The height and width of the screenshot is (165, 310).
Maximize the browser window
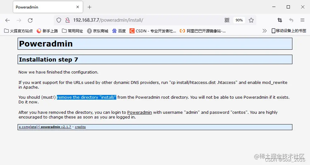coord(288,7)
